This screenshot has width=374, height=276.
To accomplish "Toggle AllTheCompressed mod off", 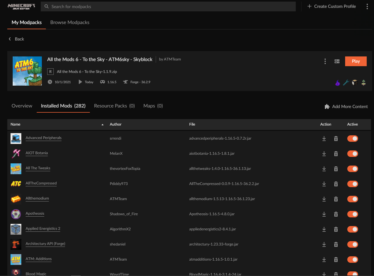I will pos(352,184).
